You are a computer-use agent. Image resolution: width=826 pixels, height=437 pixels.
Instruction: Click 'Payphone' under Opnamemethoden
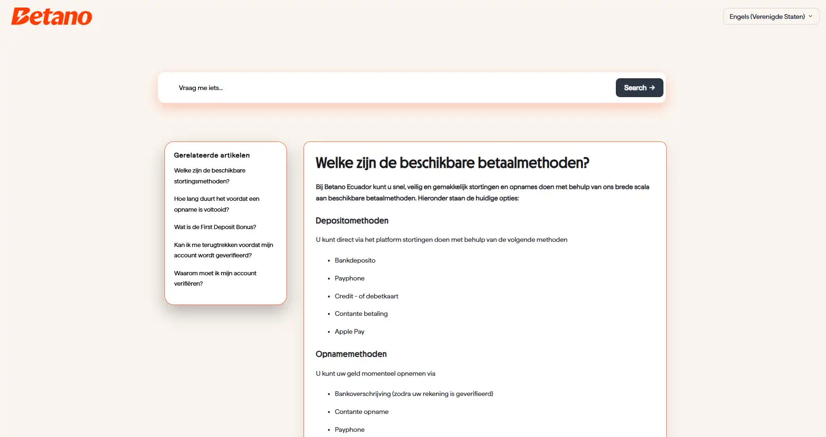click(350, 429)
